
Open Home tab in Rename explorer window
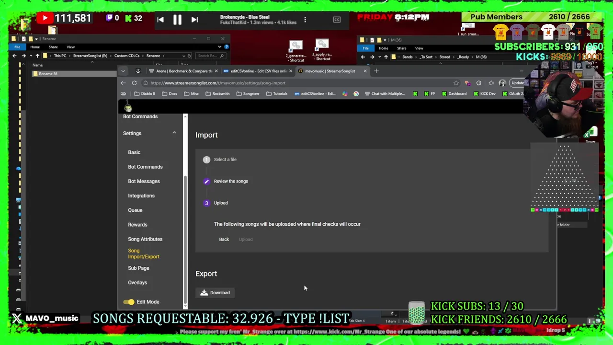[x=35, y=47]
